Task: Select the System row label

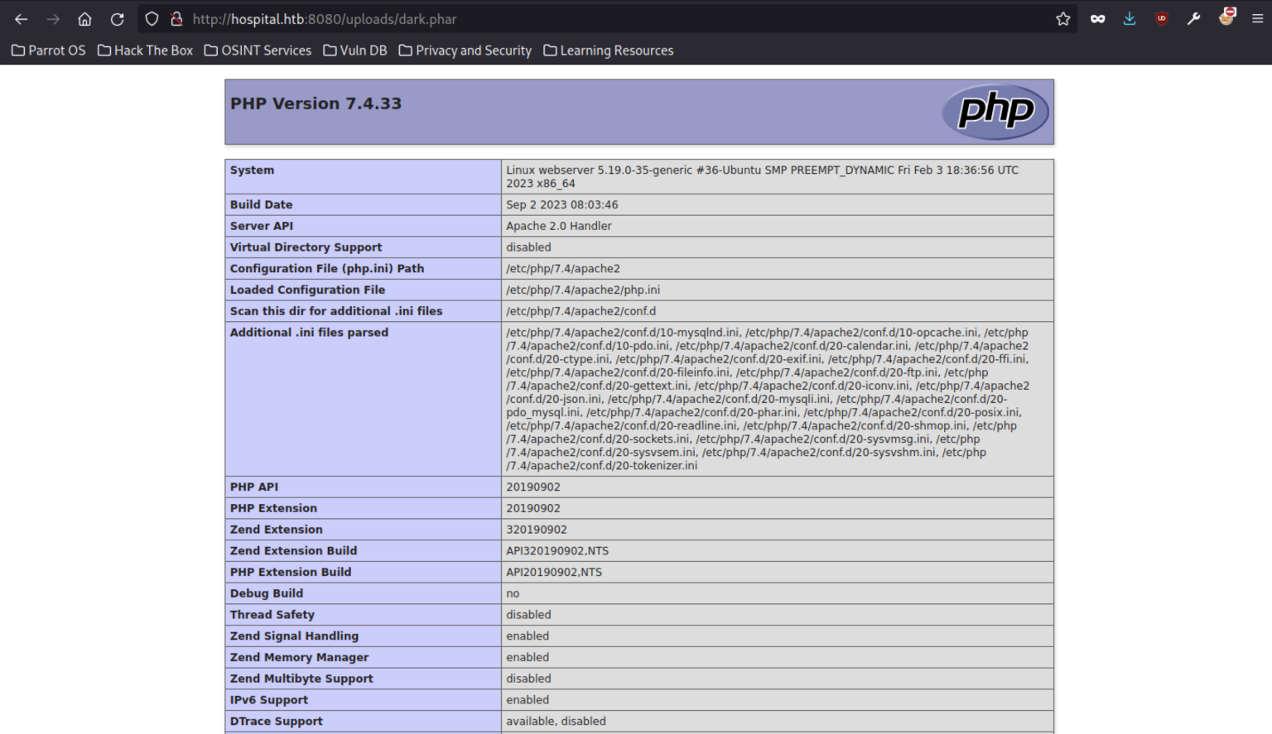Action: tap(252, 170)
